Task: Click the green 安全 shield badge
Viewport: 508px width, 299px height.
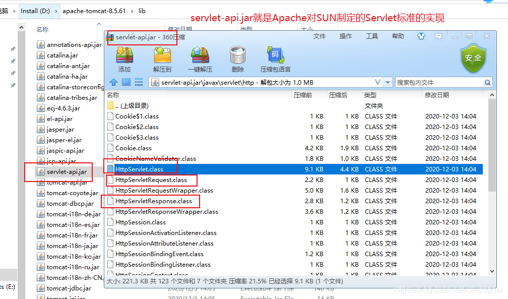Action: [x=473, y=58]
